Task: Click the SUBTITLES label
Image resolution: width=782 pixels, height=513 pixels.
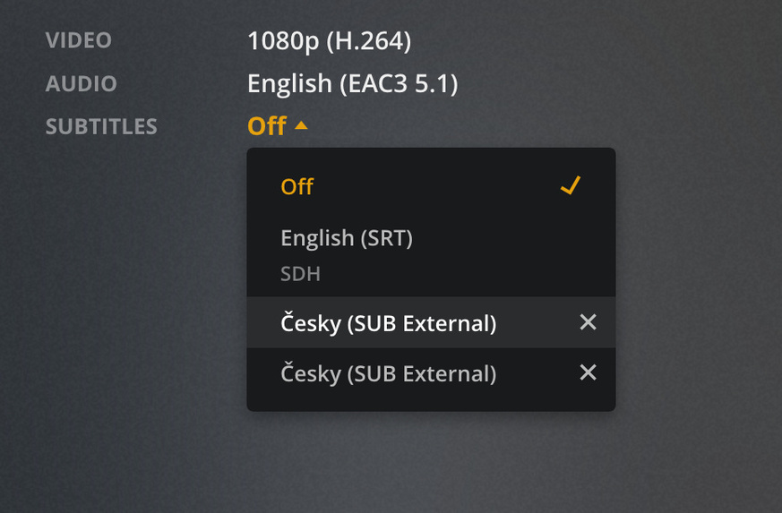Action: point(101,127)
